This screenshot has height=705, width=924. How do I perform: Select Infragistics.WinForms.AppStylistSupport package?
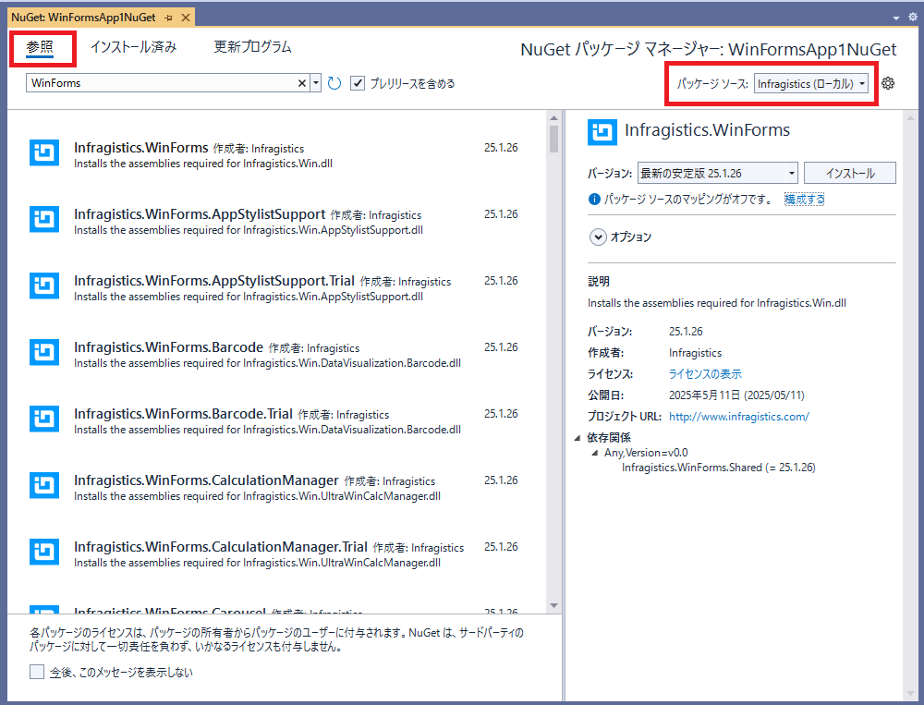tap(276, 221)
